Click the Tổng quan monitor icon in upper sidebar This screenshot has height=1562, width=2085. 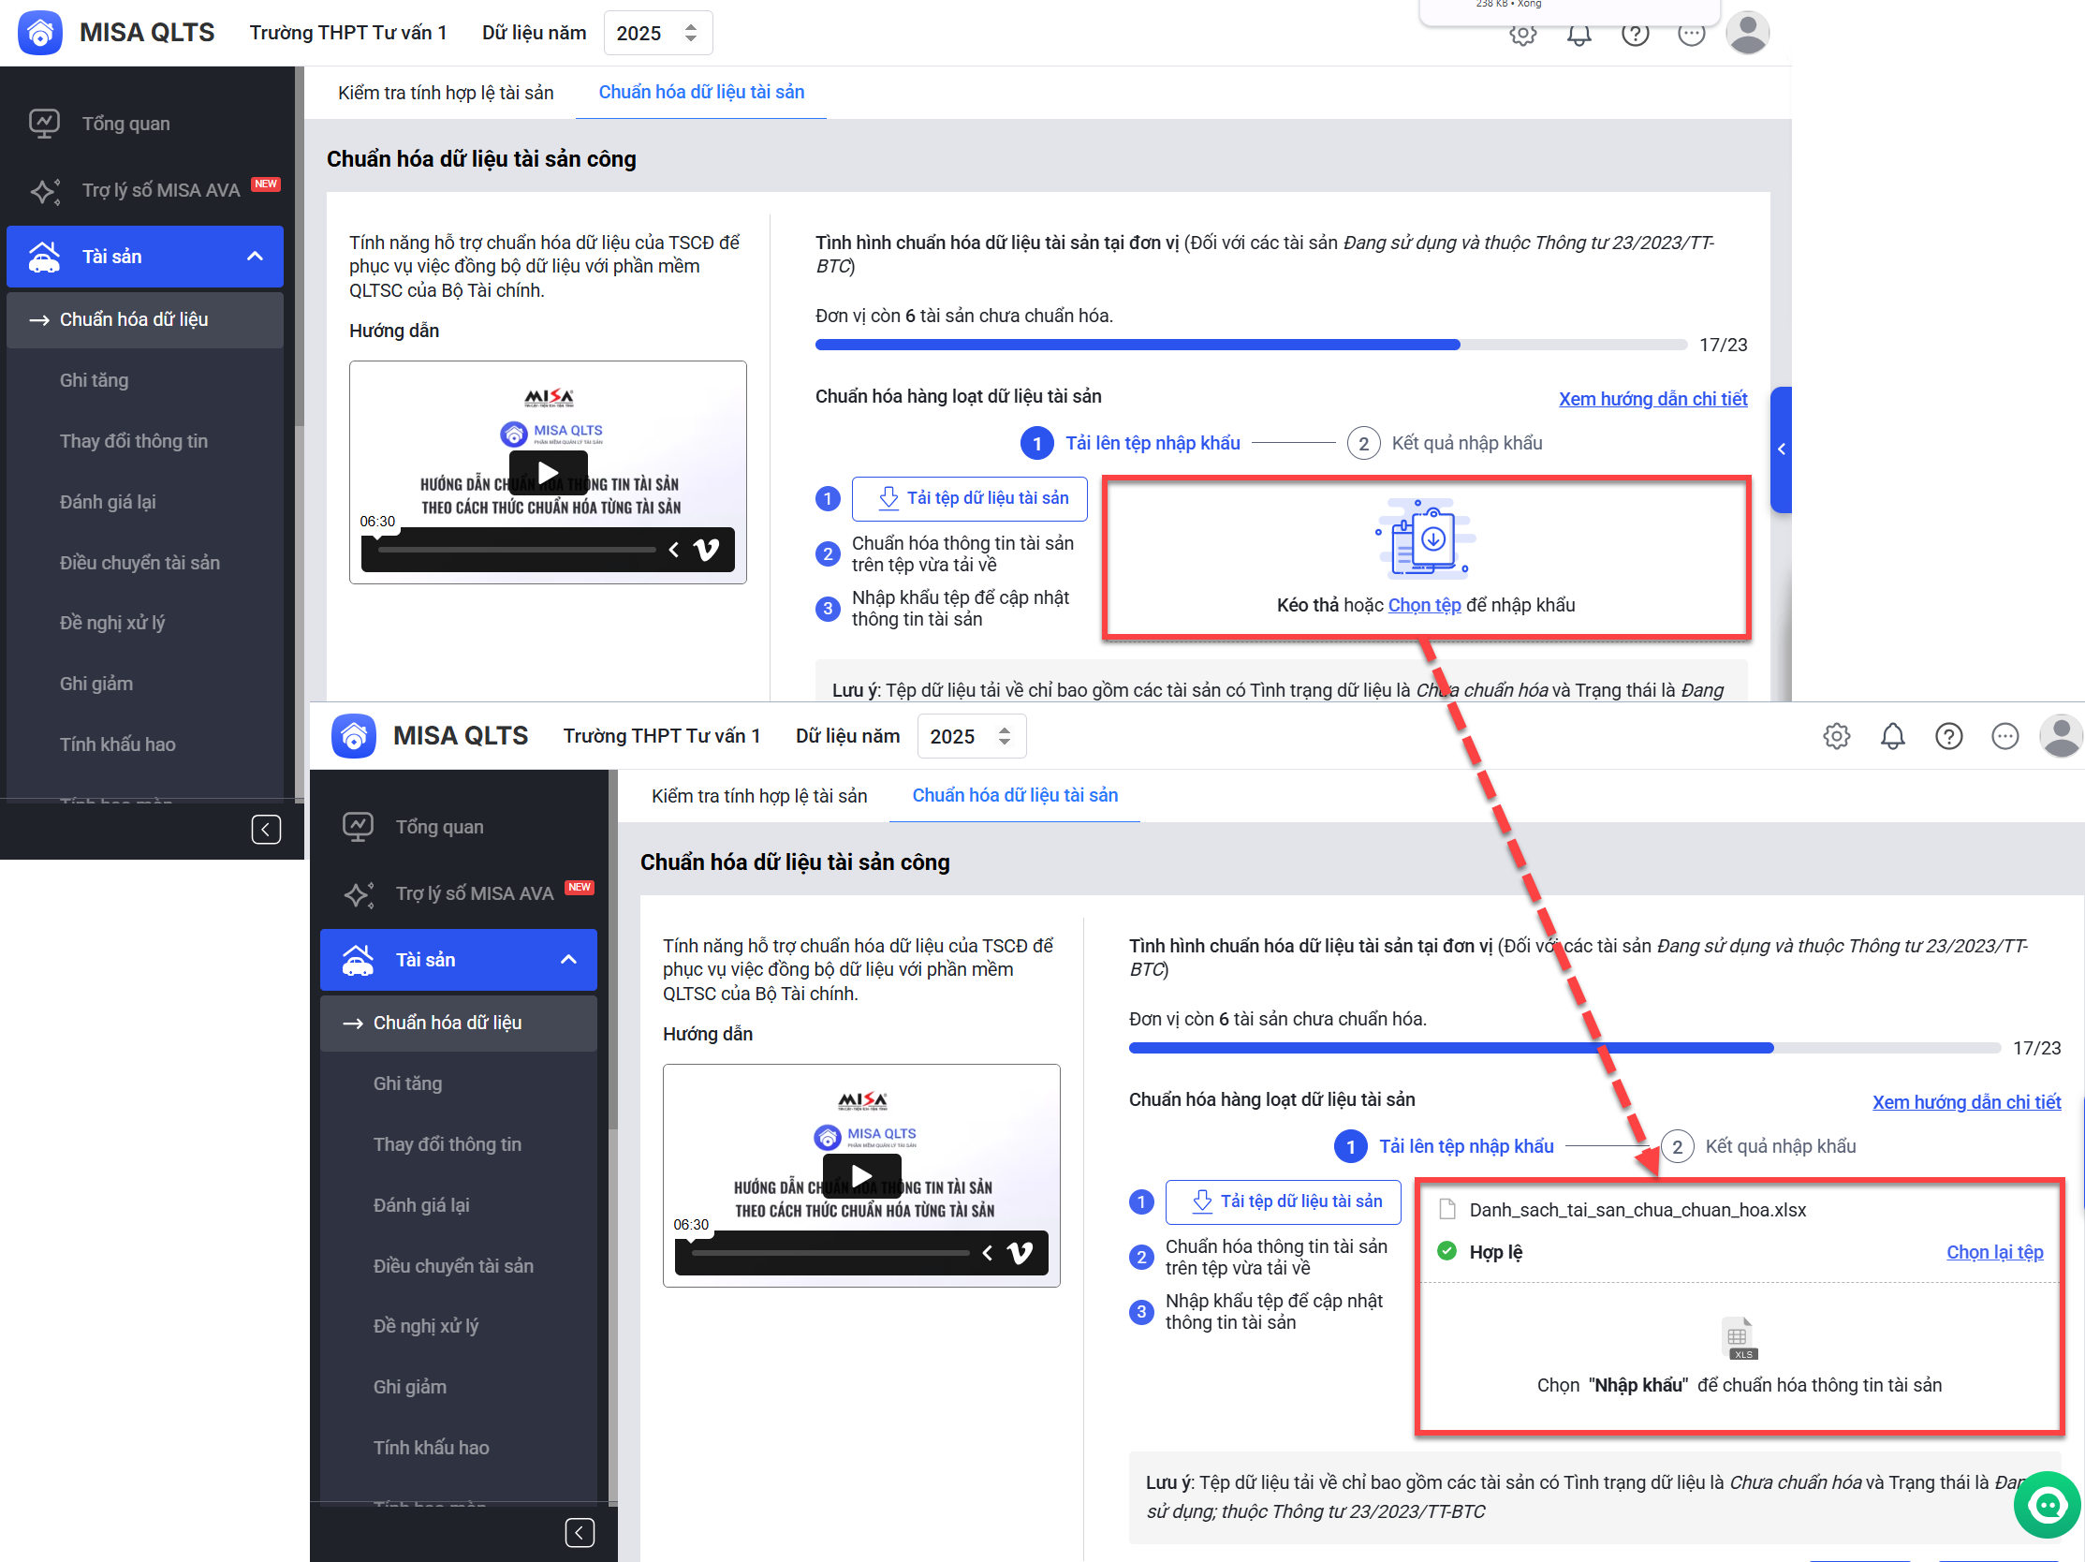(x=44, y=124)
